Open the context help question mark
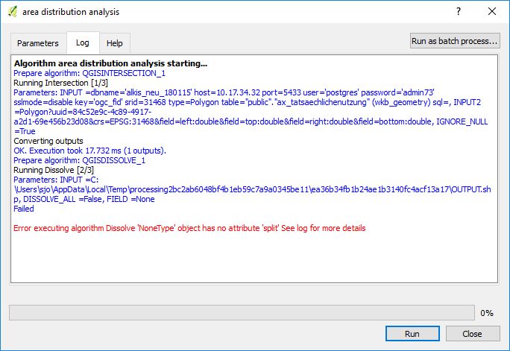This screenshot has width=510, height=351. coord(459,11)
